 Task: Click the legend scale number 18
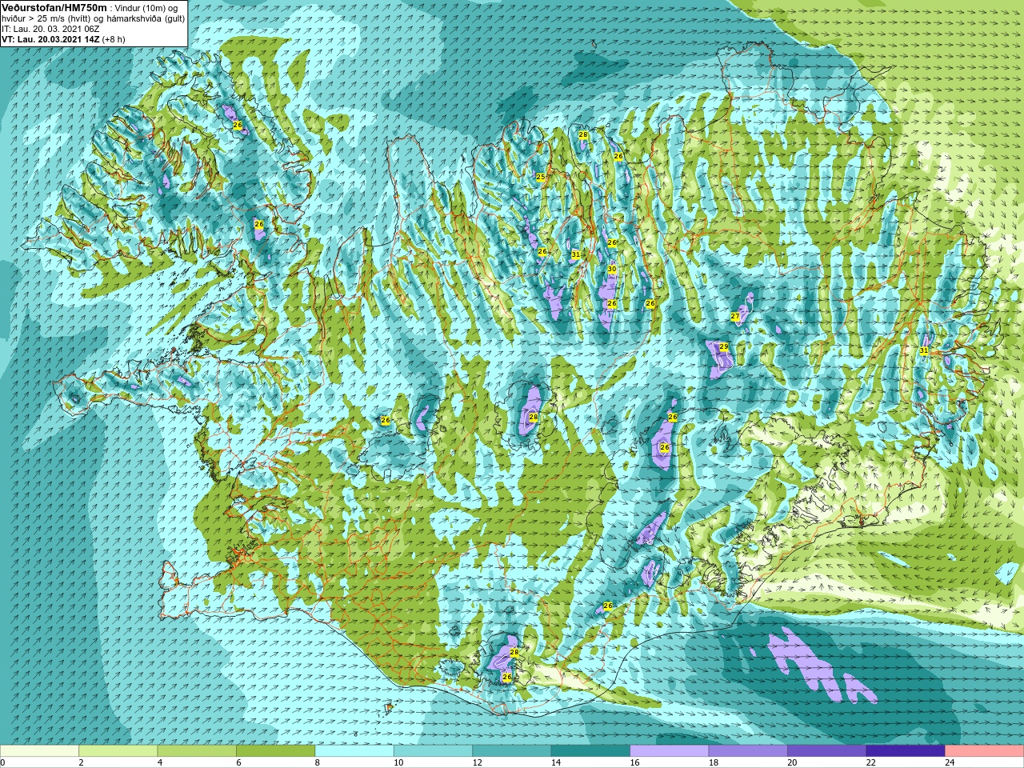coord(714,762)
